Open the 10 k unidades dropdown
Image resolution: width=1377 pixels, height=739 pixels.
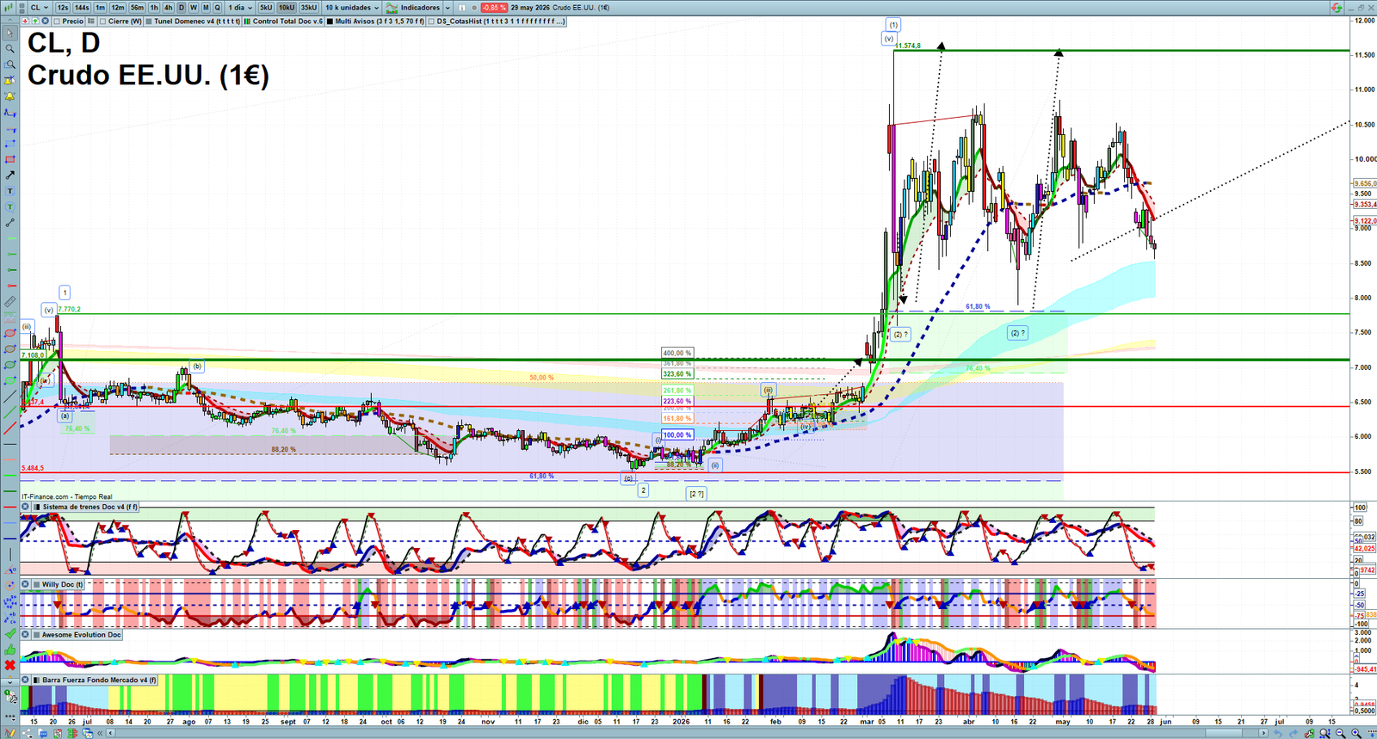(351, 7)
